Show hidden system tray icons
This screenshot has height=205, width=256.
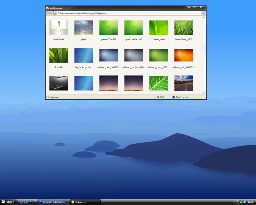click(x=234, y=202)
